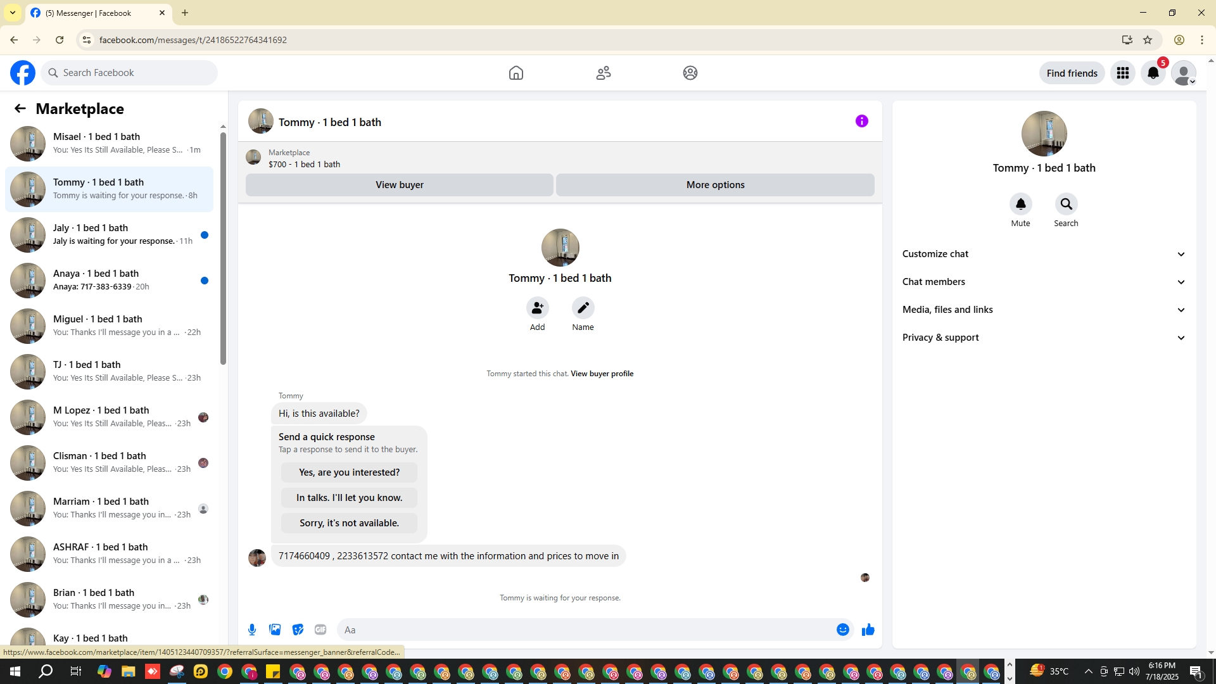Open the emoji picker in message box
Screen dimensions: 1216x684
pos(842,630)
